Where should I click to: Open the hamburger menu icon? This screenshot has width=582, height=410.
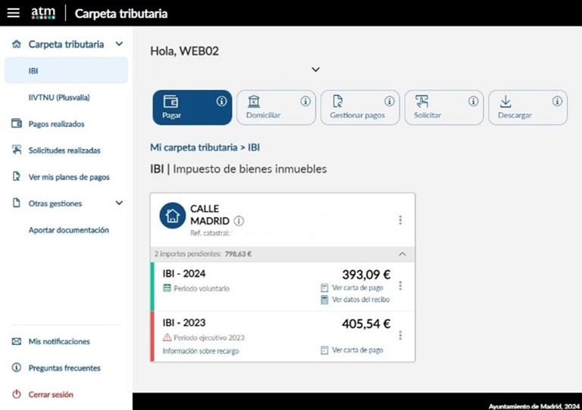(x=13, y=13)
